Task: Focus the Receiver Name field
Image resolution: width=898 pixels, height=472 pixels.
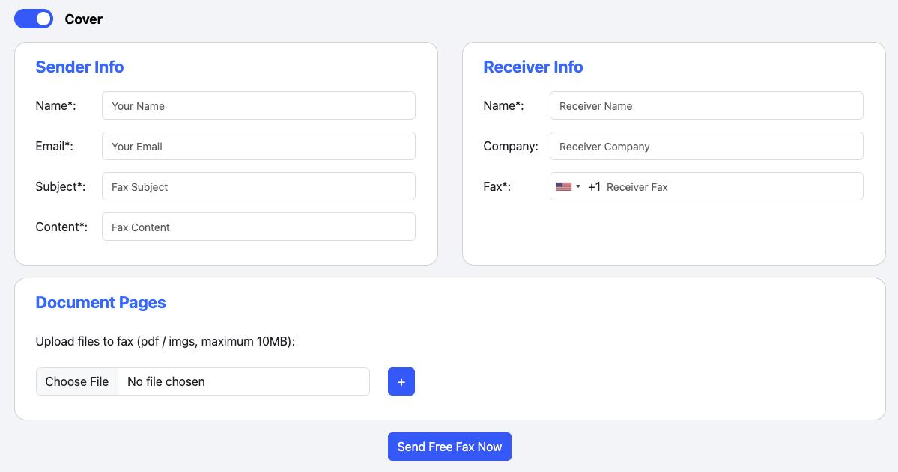Action: (706, 106)
